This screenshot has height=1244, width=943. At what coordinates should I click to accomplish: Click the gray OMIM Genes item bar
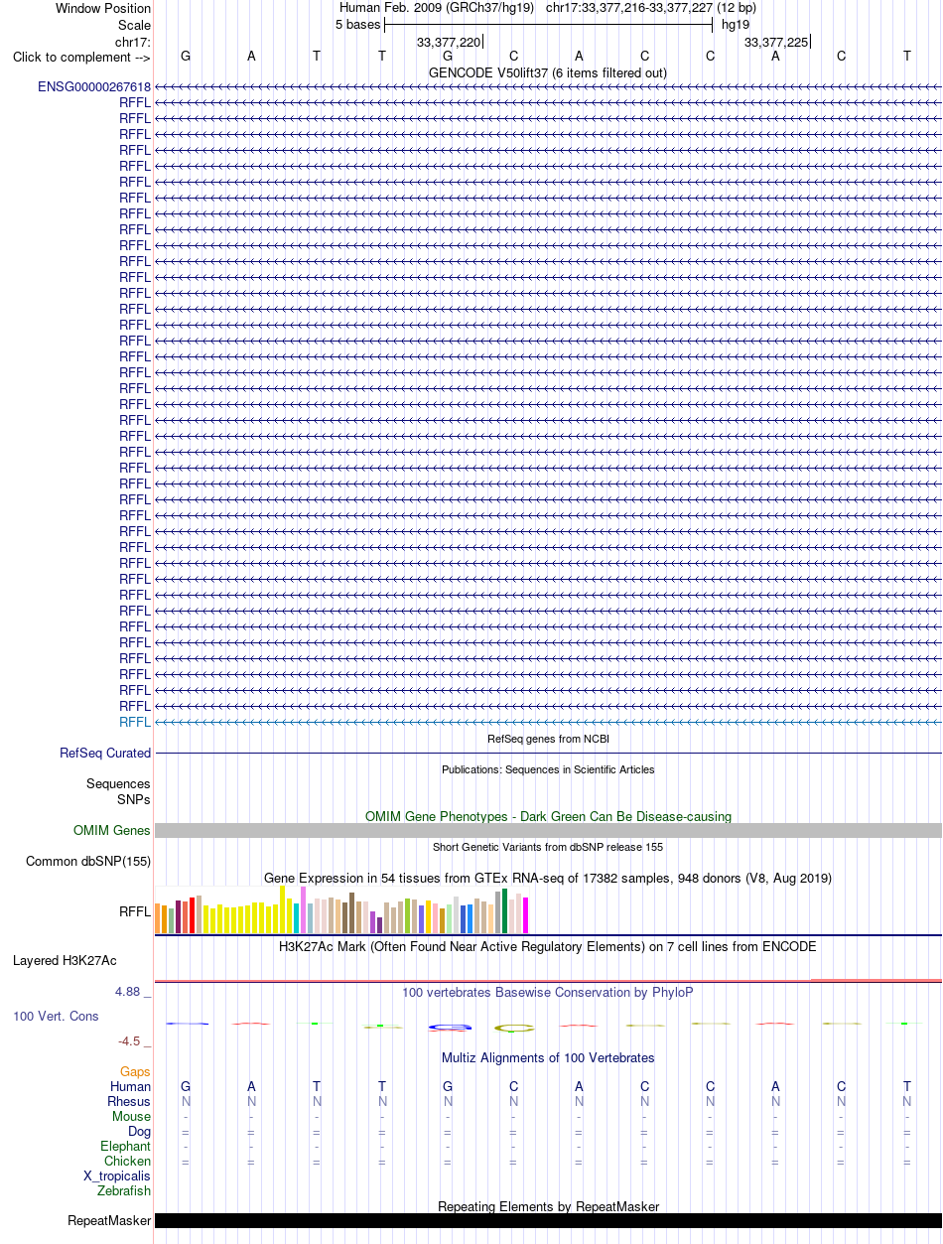(x=548, y=830)
